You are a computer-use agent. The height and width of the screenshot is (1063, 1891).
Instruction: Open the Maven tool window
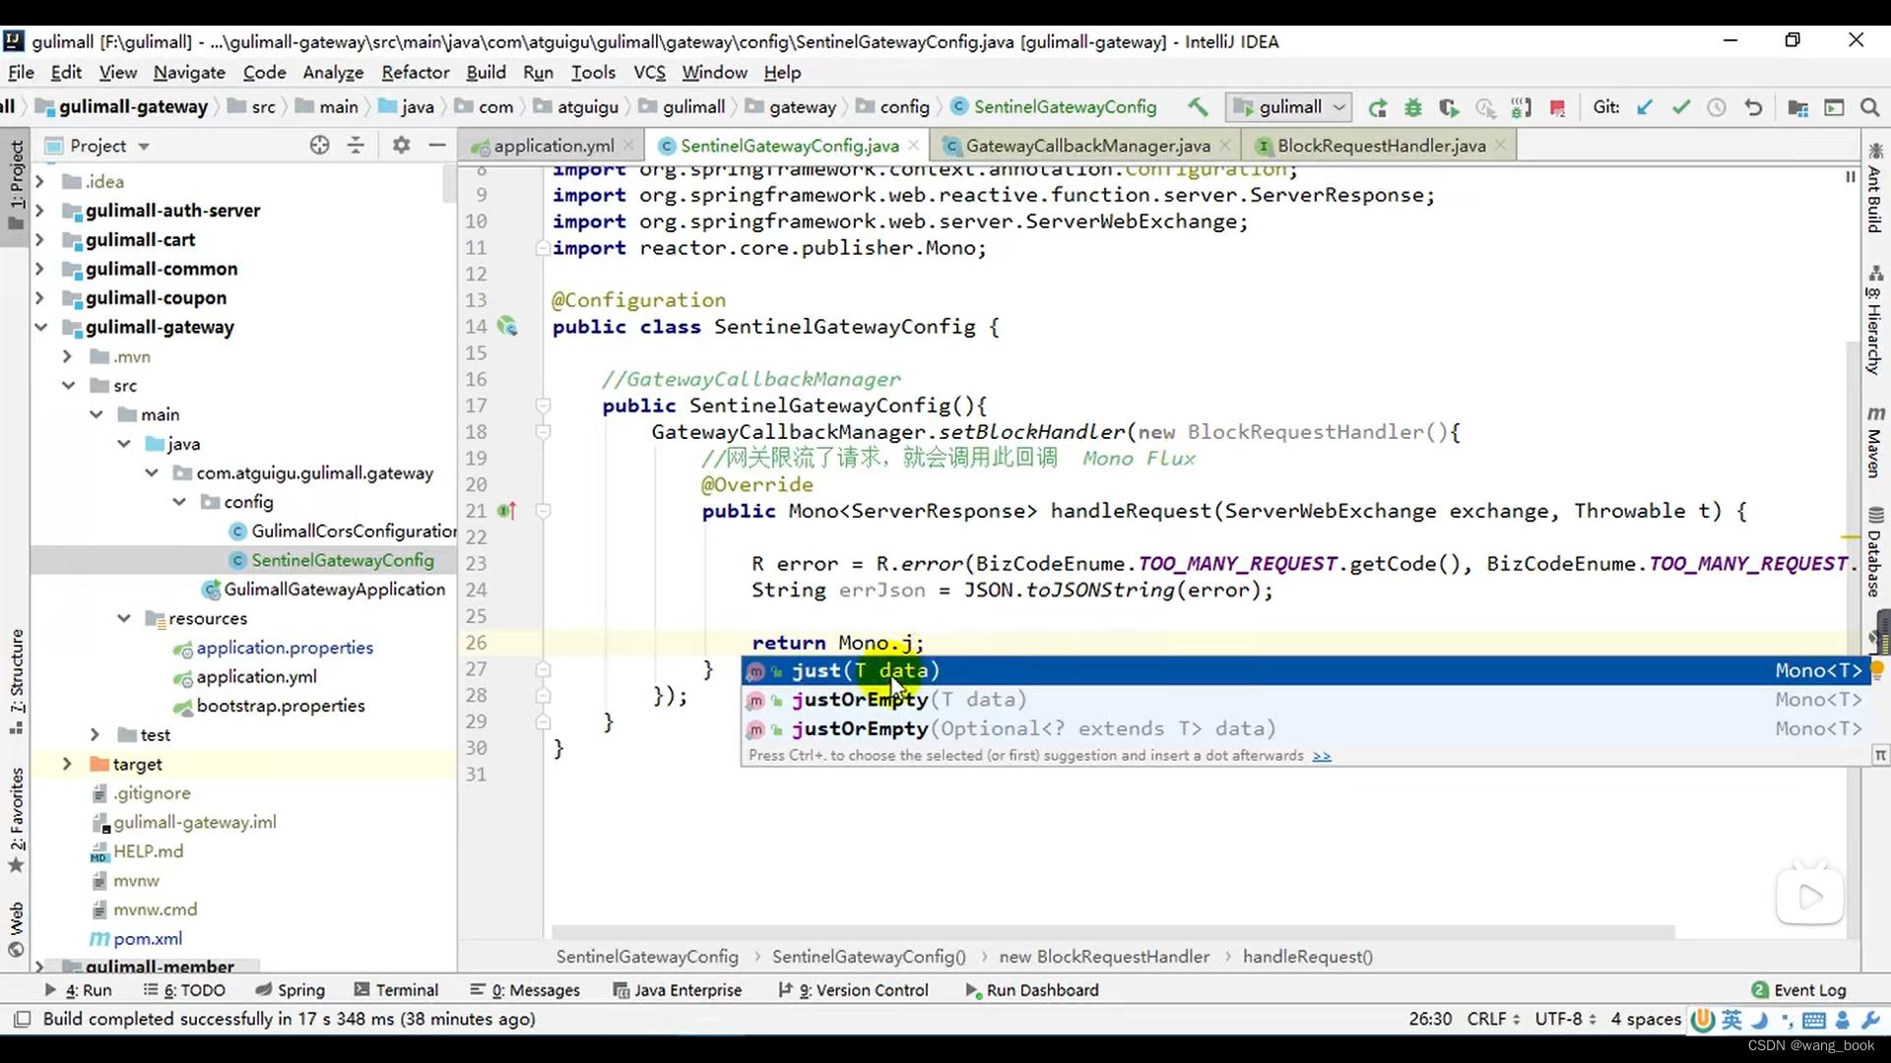point(1875,443)
